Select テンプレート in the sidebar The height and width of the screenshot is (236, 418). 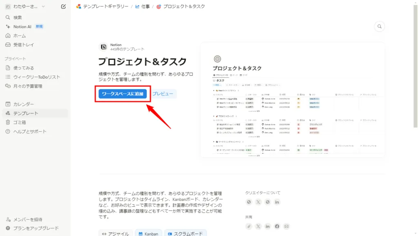[35, 113]
